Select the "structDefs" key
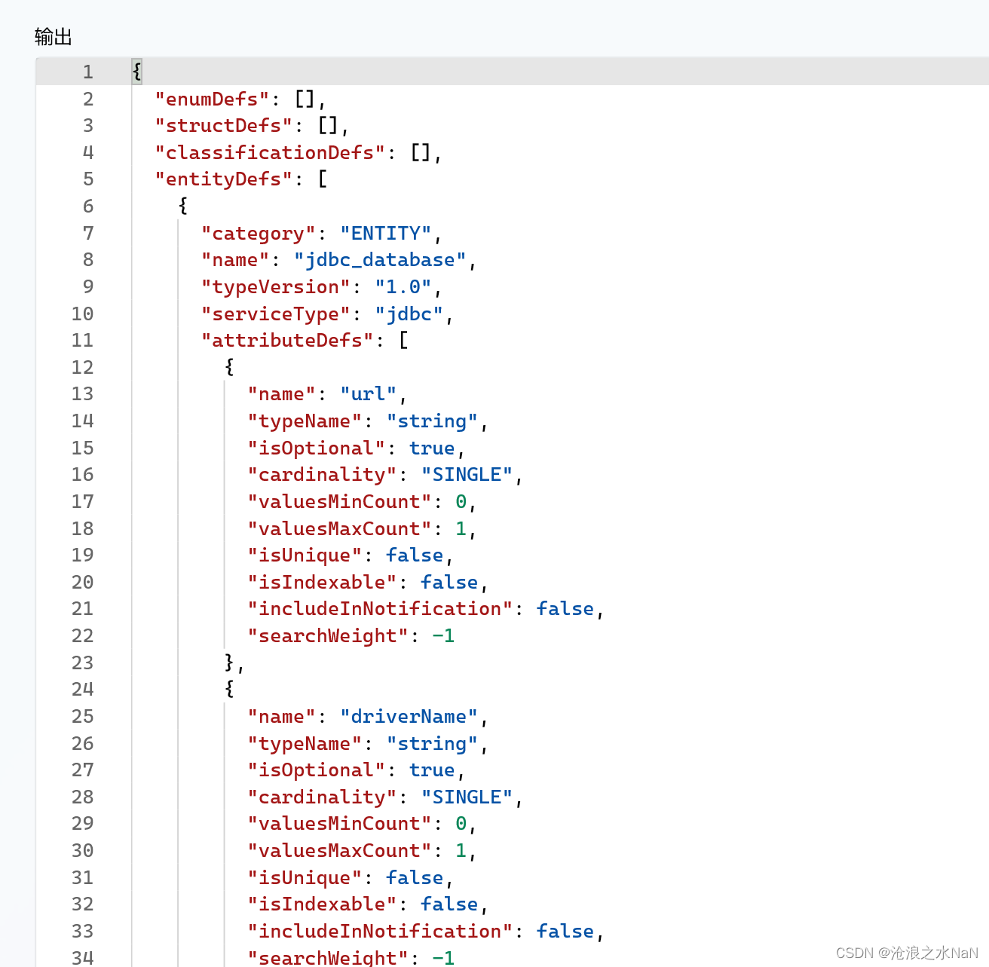The image size is (989, 967). (x=224, y=125)
